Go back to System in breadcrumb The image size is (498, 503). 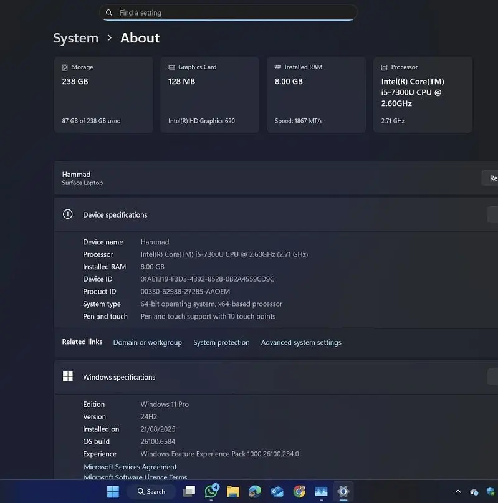[75, 38]
